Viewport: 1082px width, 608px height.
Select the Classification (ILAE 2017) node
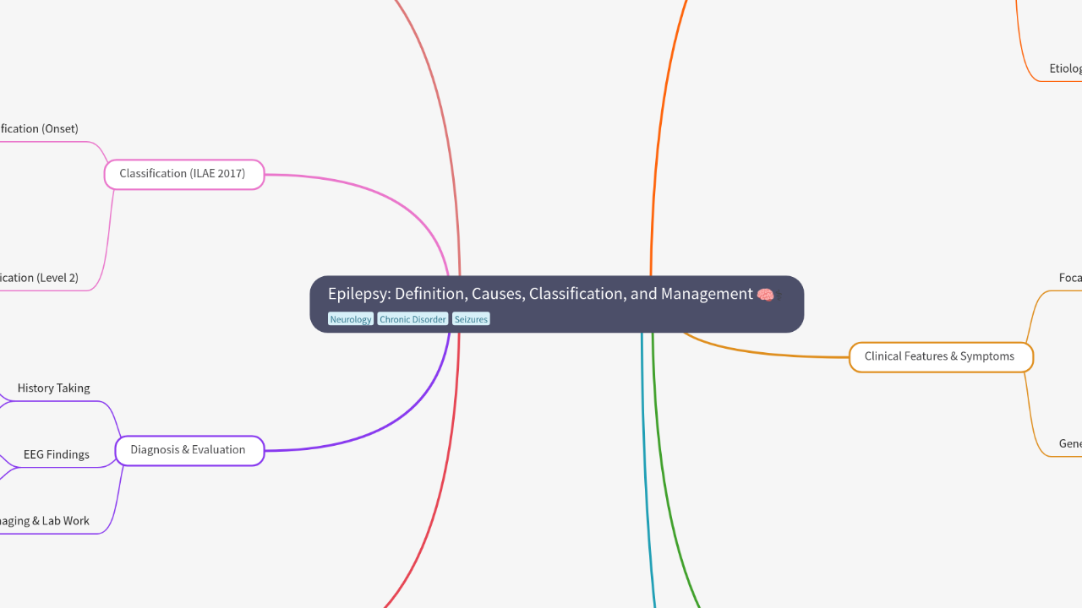183,174
